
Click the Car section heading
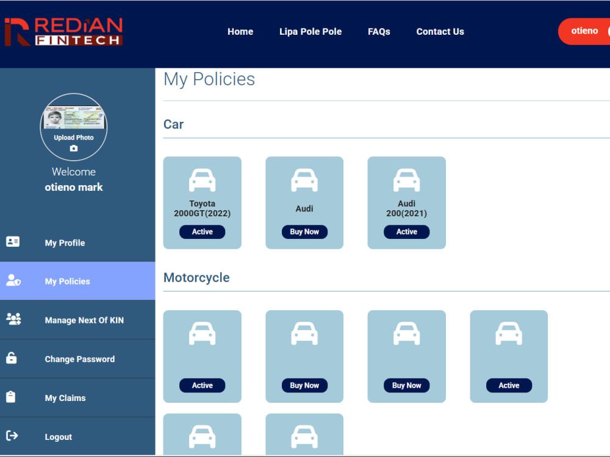(173, 124)
